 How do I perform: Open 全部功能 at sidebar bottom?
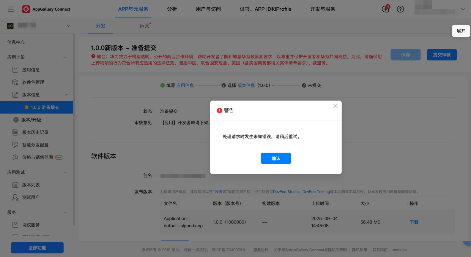click(37, 248)
